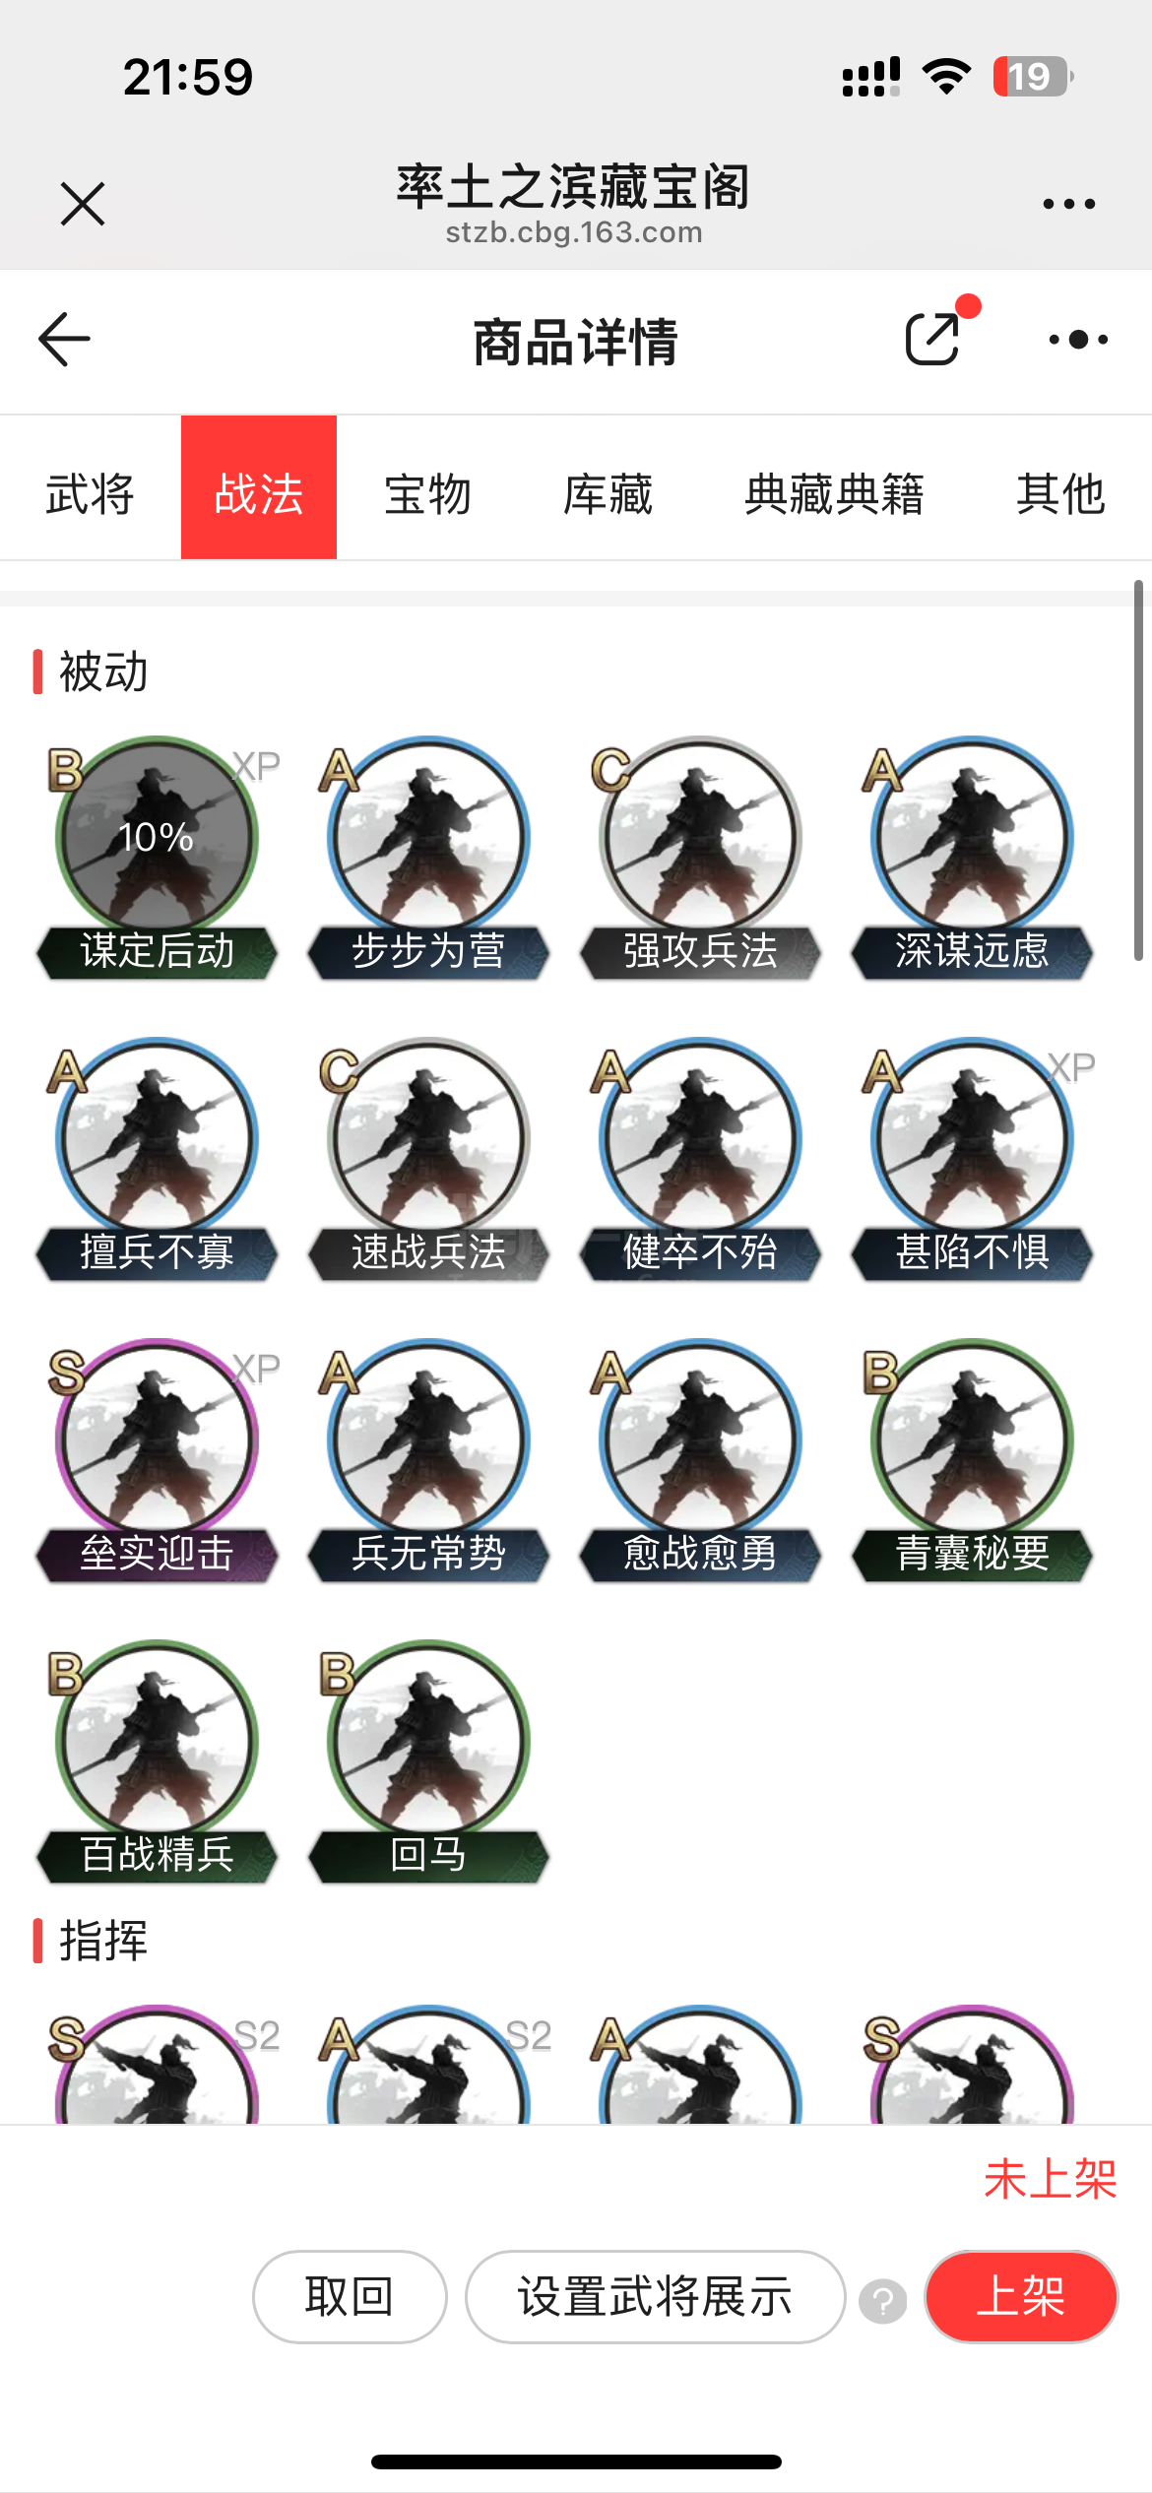The width and height of the screenshot is (1152, 2493).
Task: Switch to the 宝物 tab
Action: (427, 493)
